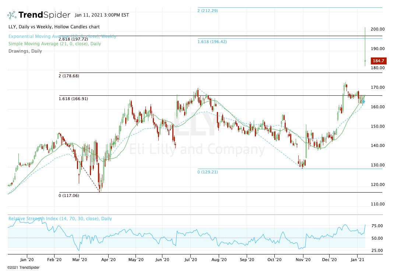This screenshot has height=271, width=394.
Task: Click the 170.00 price axis label
Action: click(378, 87)
